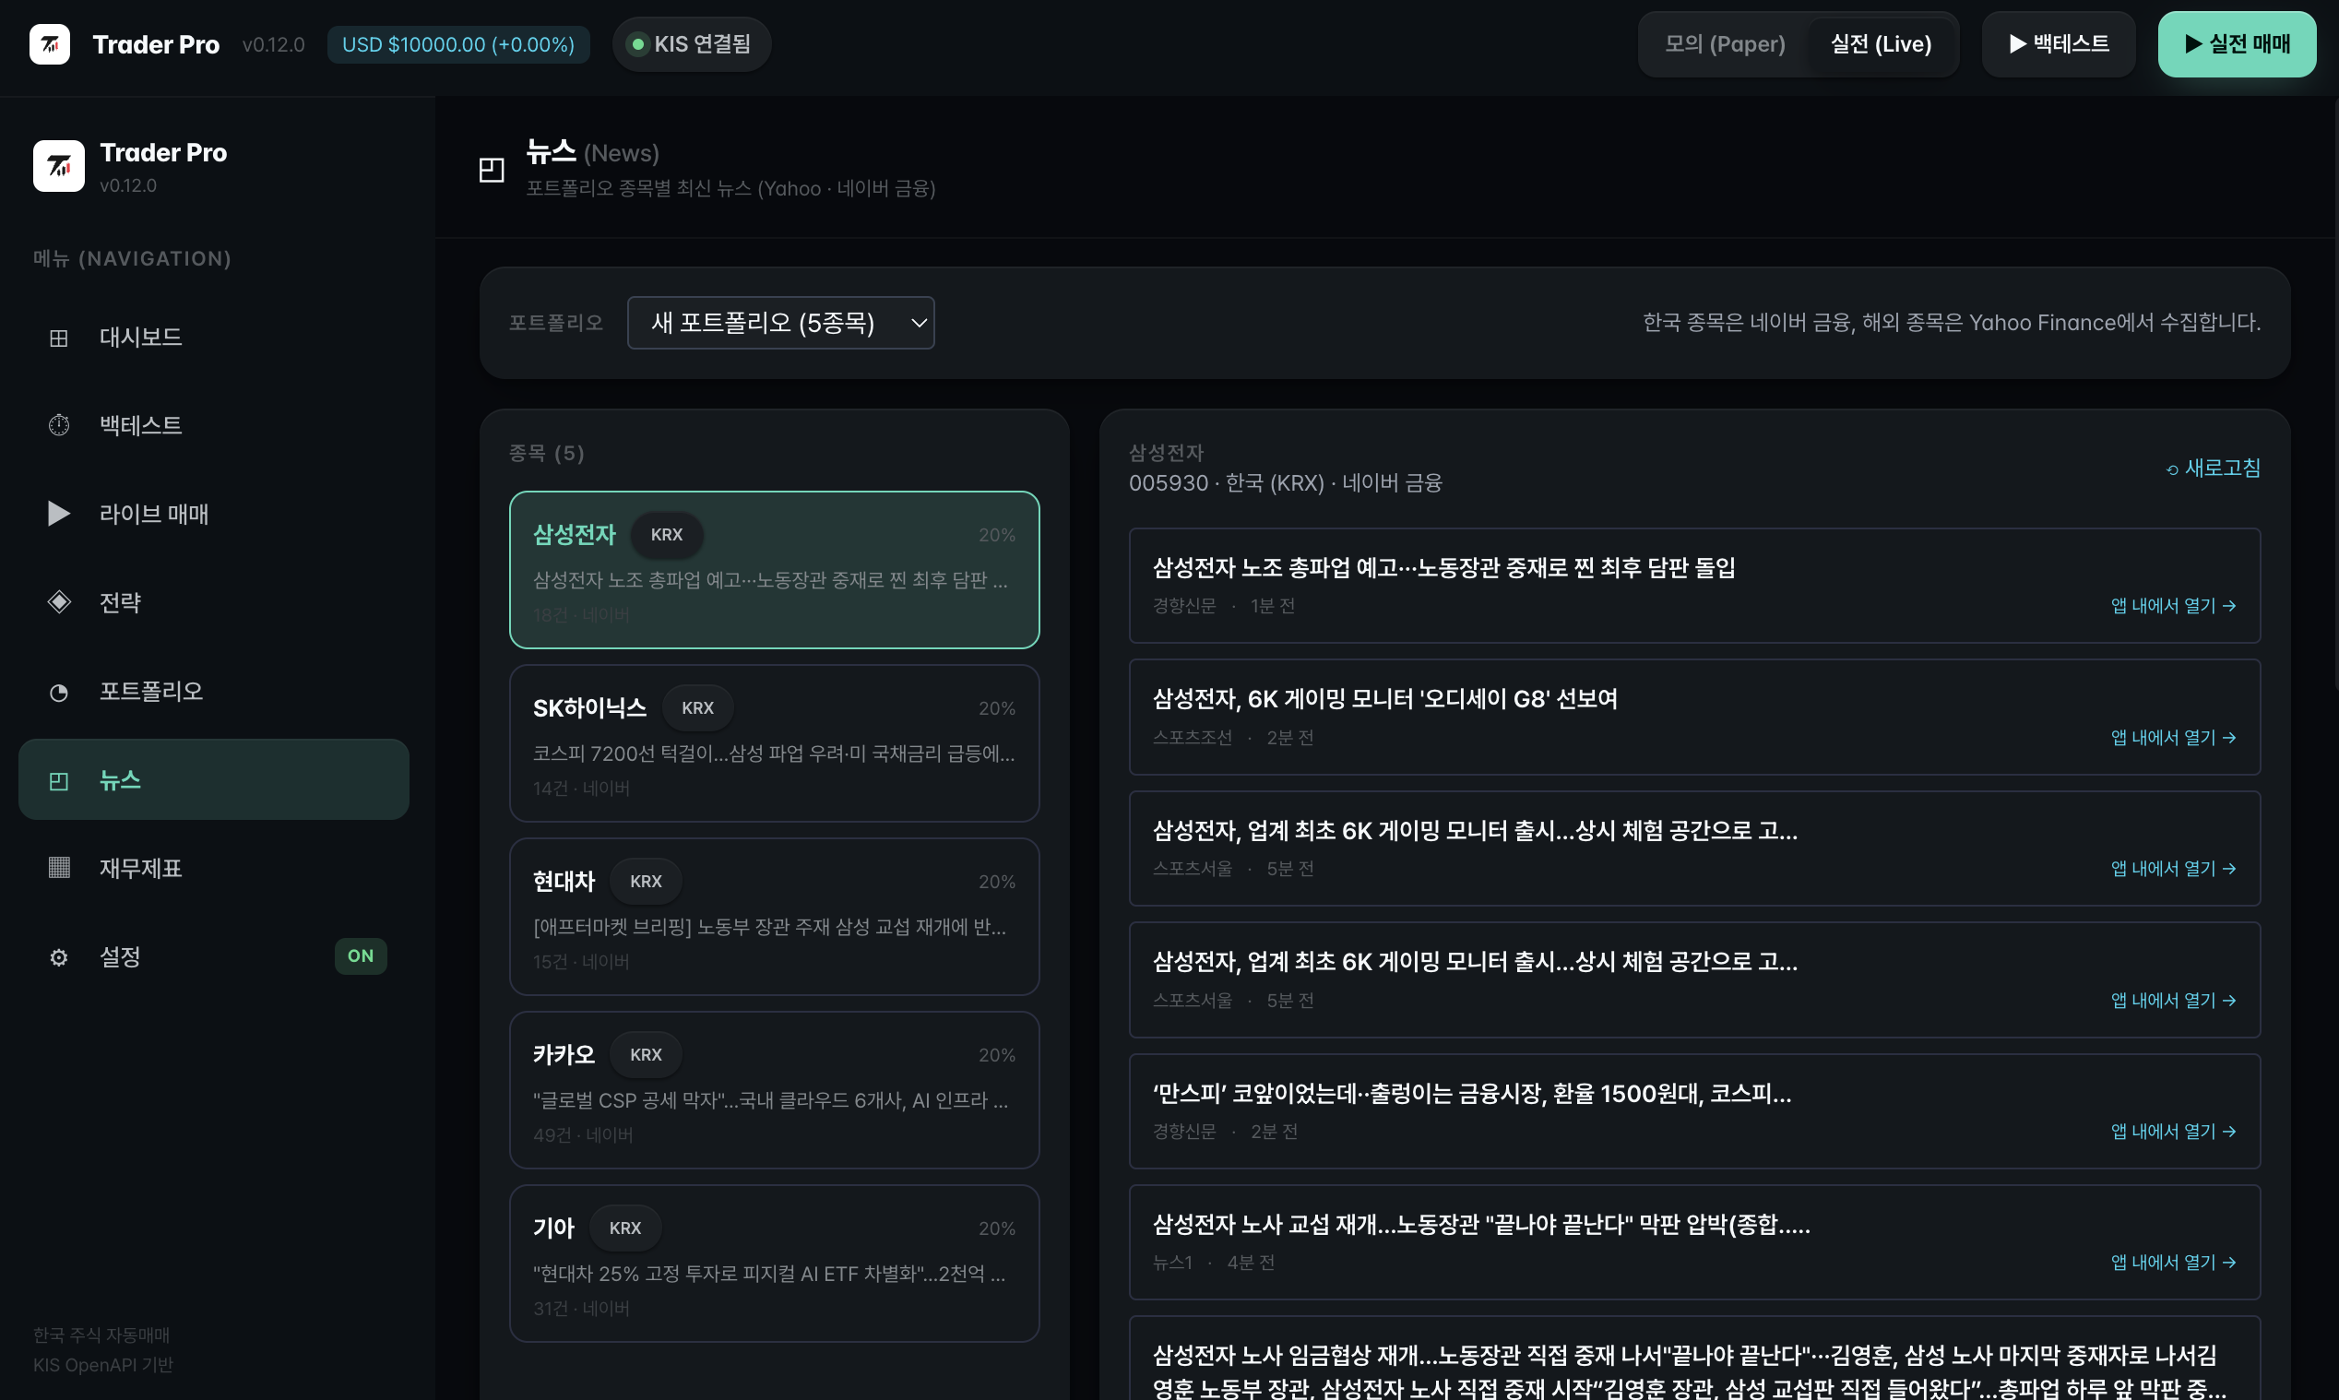Click the 백테스트 clock icon in the sidebar
The height and width of the screenshot is (1400, 2339).
point(58,425)
